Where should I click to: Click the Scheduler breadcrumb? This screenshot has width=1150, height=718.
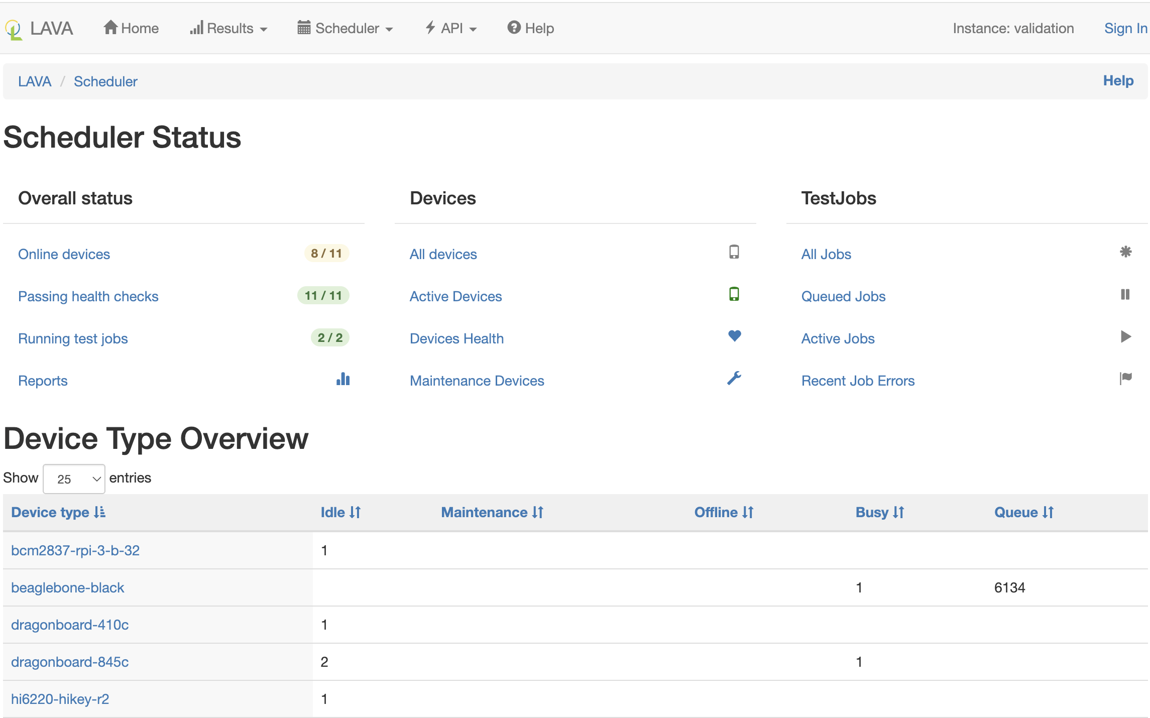click(105, 81)
